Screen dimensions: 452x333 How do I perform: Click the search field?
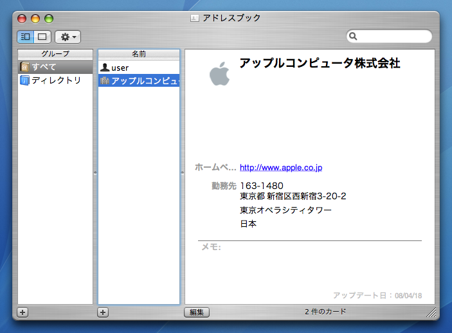389,37
